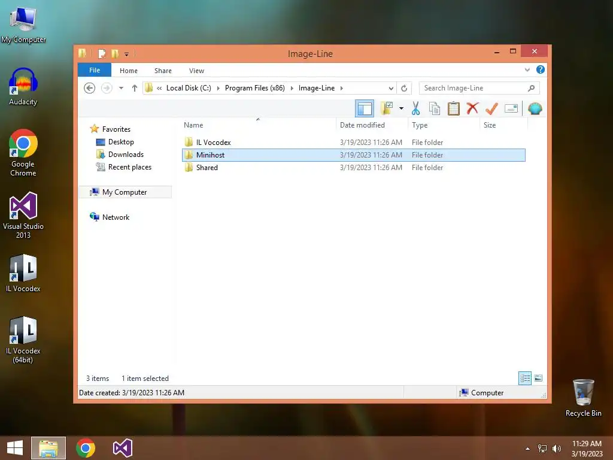Image resolution: width=613 pixels, height=460 pixels.
Task: Click the Copy documents icon
Action: (435, 108)
